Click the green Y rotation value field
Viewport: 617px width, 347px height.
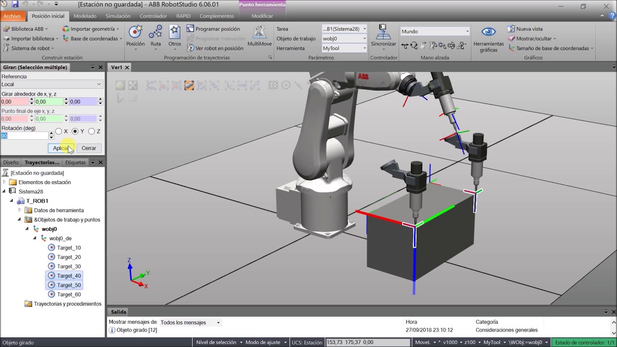[49, 102]
